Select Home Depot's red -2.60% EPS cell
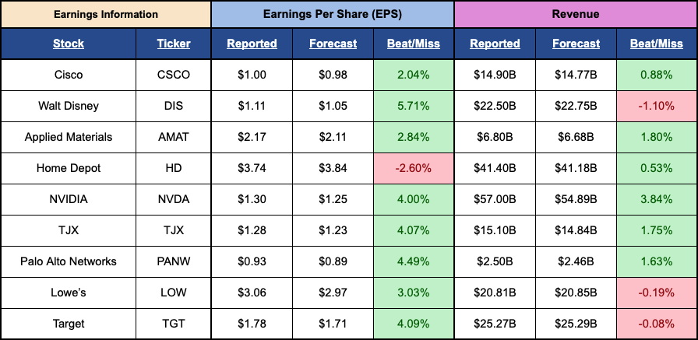Screen dimensions: 698x340 pyautogui.click(x=413, y=168)
